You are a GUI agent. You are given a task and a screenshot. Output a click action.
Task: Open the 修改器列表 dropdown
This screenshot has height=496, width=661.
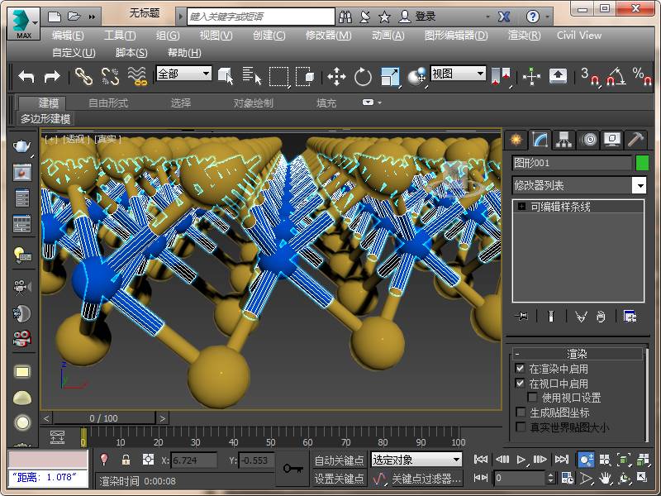point(639,186)
